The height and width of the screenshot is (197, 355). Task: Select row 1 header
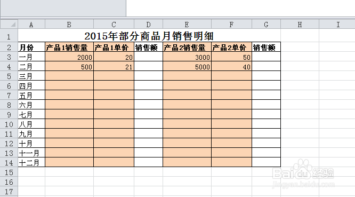pos(9,35)
